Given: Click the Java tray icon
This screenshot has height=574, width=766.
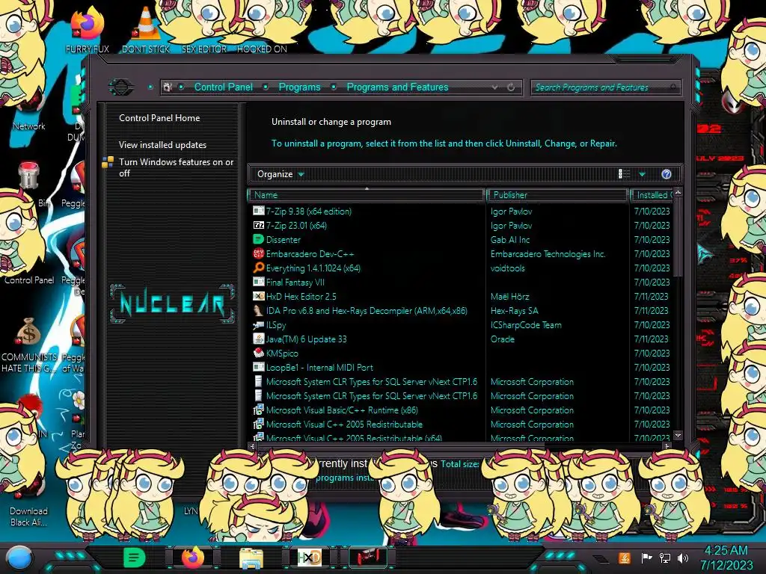Looking at the screenshot, I should click(625, 558).
